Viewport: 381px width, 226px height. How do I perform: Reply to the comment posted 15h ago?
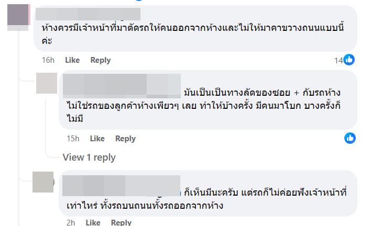[x=125, y=139]
